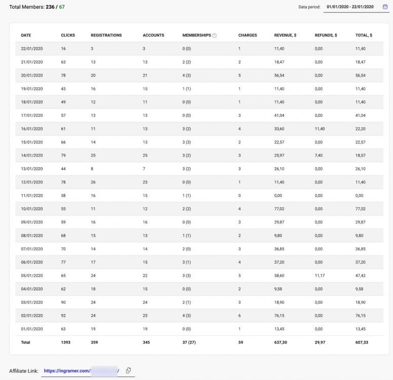Viewport: 393px width, 380px height.
Task: Click the DATE column header
Action: pos(26,35)
